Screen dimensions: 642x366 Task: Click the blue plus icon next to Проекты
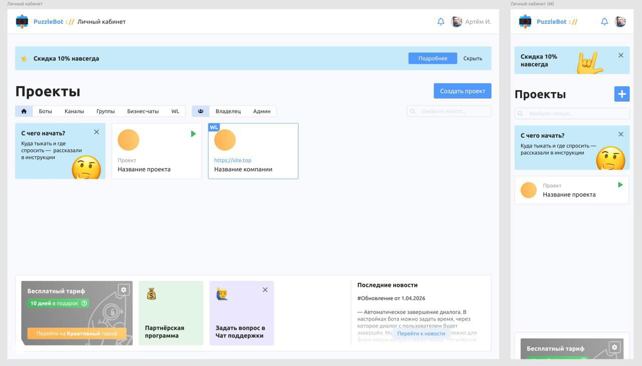[622, 93]
